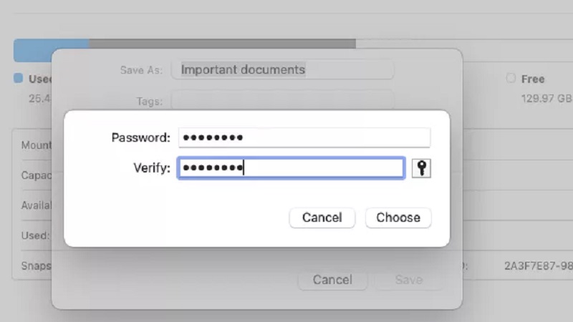Viewport: 573px width, 322px height.
Task: Select the Save As name field
Action: (x=285, y=69)
